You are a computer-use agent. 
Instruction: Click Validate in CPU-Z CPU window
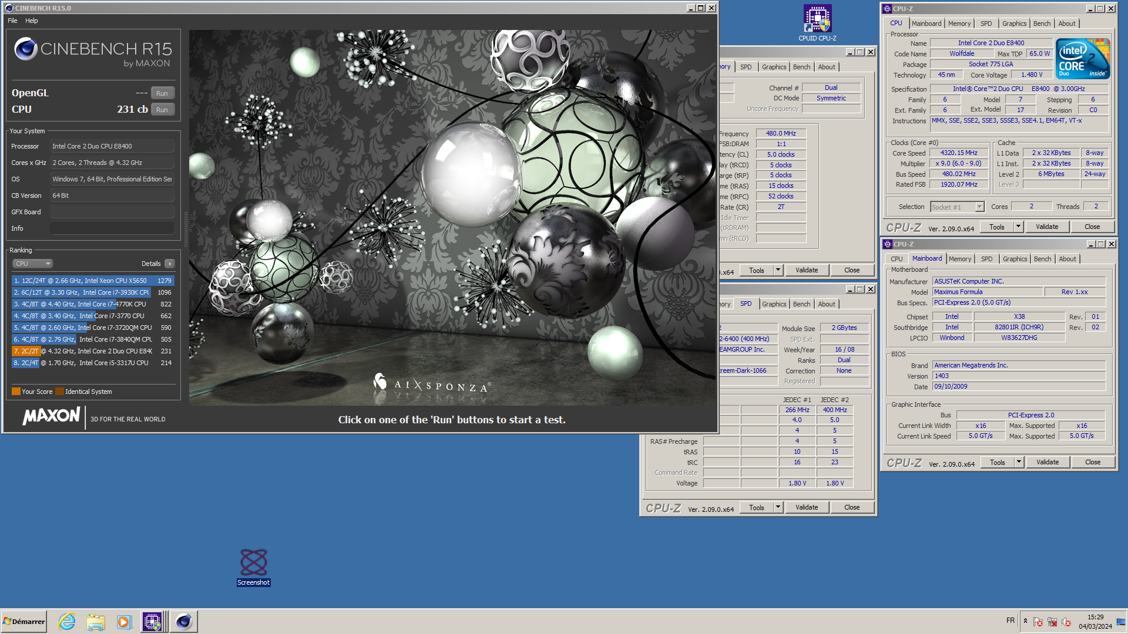pos(1047,227)
